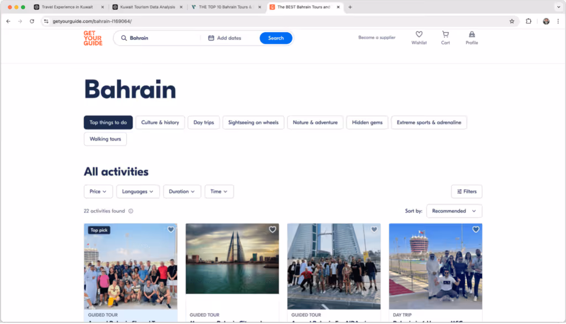The width and height of the screenshot is (566, 324).
Task: Select the Culture & history category
Action: (x=160, y=122)
